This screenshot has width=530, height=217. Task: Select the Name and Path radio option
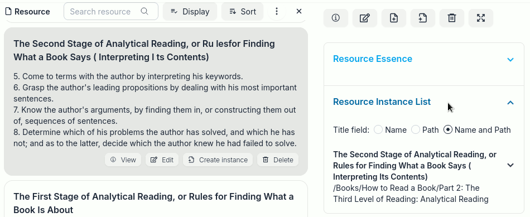pos(448,130)
